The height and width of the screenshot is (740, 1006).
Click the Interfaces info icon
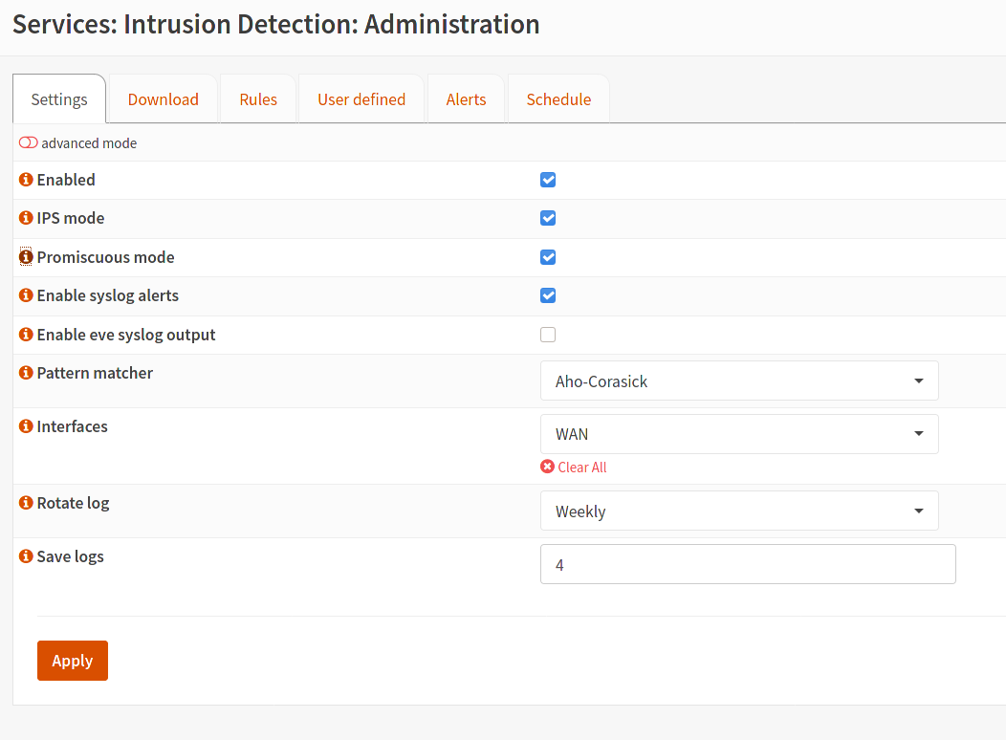coord(26,426)
